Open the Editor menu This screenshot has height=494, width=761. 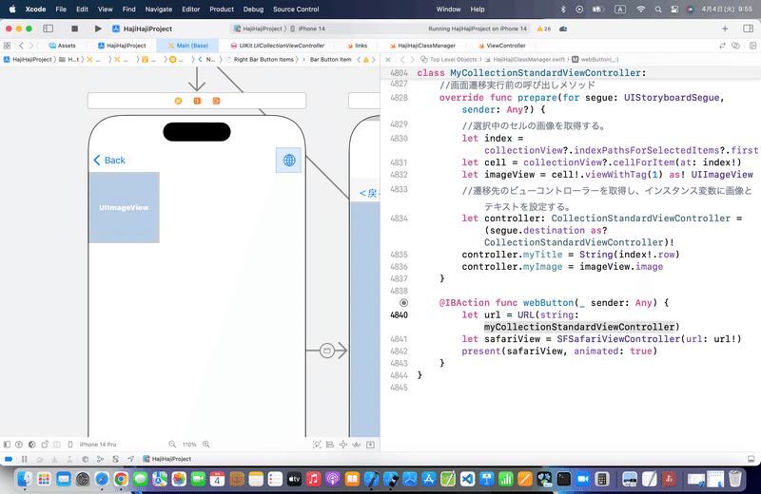coord(191,9)
